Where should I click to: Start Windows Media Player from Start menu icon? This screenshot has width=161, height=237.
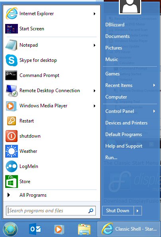click(11, 106)
